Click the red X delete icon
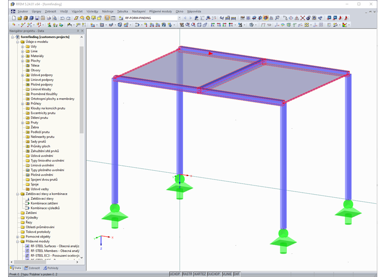386x277 pixels. (303, 18)
